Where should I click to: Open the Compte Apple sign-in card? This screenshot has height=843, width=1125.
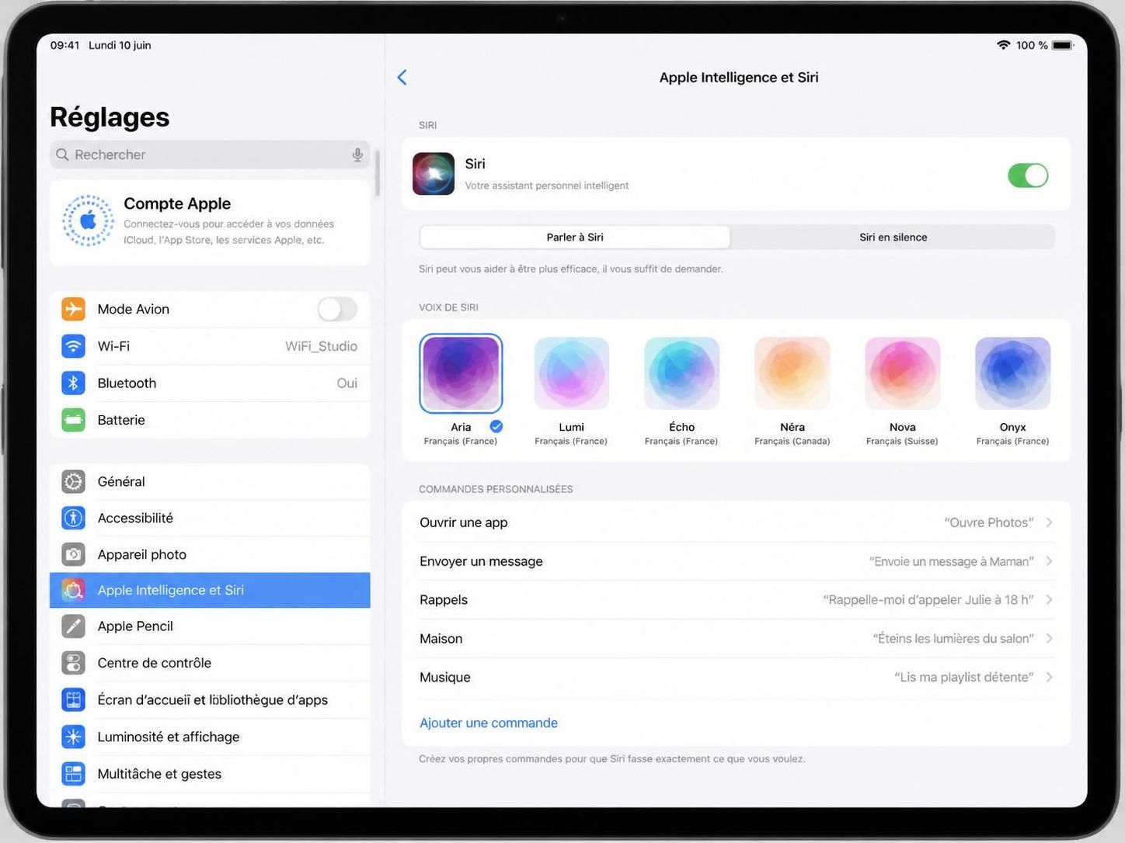pos(210,223)
